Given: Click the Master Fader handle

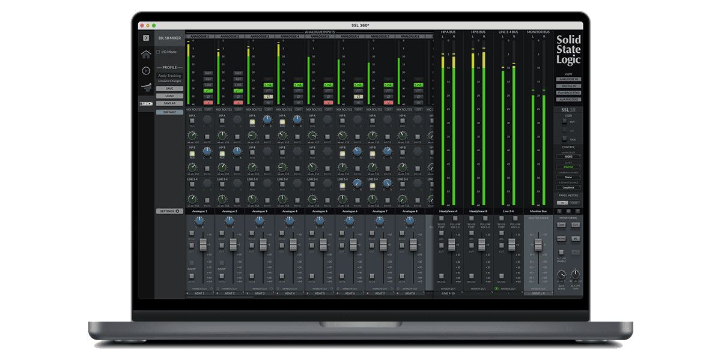Looking at the screenshot, I should pyautogui.click(x=538, y=244).
